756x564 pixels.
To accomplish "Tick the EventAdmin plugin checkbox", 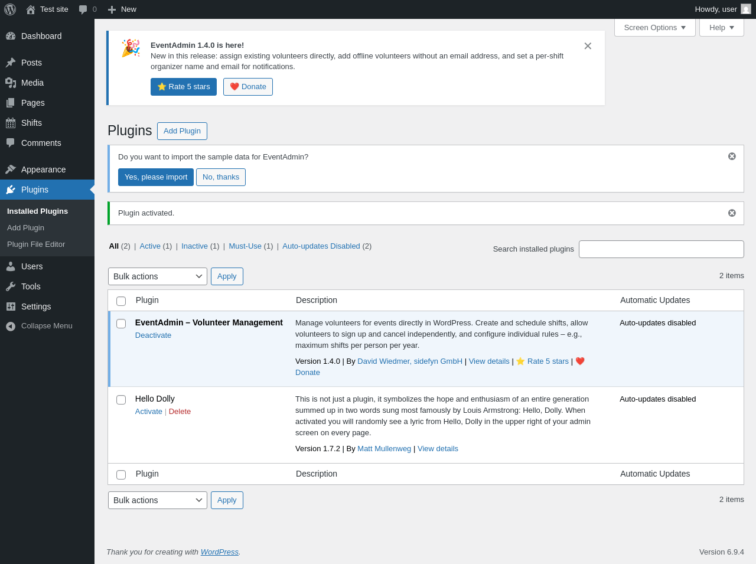I will pyautogui.click(x=121, y=324).
